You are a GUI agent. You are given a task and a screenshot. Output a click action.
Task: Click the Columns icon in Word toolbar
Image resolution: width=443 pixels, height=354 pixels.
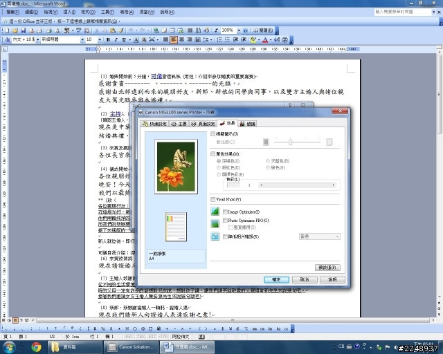point(190,30)
